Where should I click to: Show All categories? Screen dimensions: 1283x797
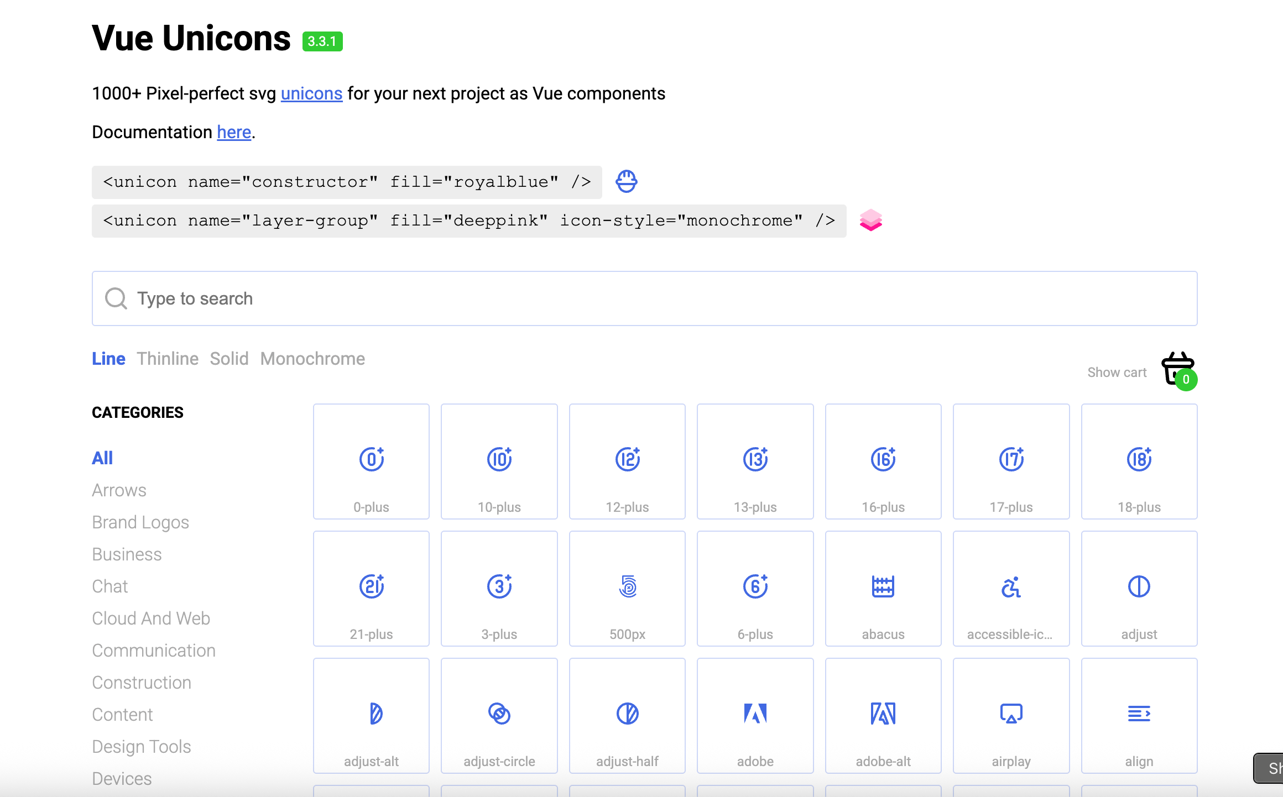(x=102, y=458)
